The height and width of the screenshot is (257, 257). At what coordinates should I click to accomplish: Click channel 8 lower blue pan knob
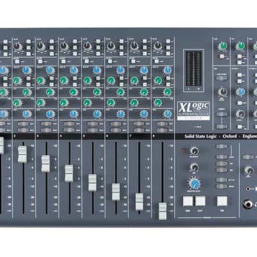pos(168,114)
